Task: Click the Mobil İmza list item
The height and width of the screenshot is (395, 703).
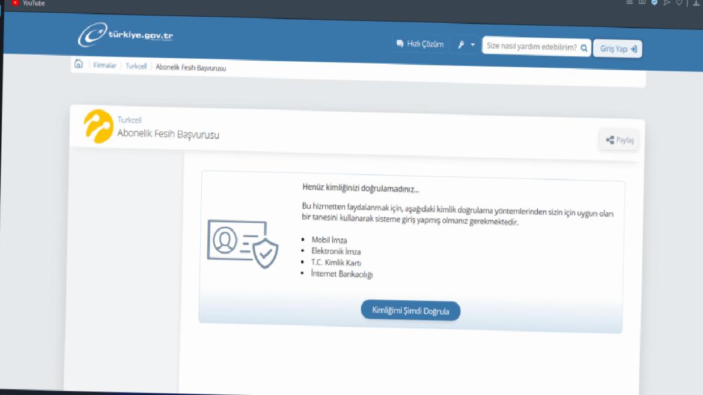Action: click(329, 240)
